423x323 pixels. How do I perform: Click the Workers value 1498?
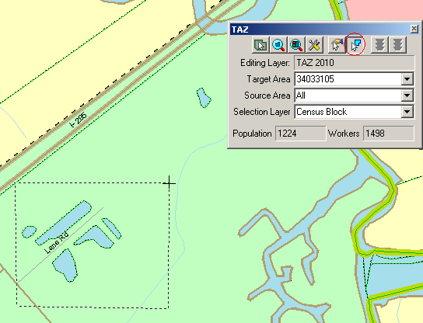tap(388, 134)
